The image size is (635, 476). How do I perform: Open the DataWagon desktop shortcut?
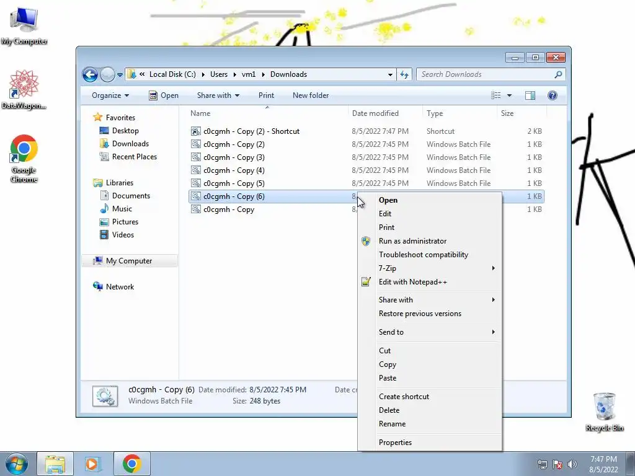coord(24,90)
